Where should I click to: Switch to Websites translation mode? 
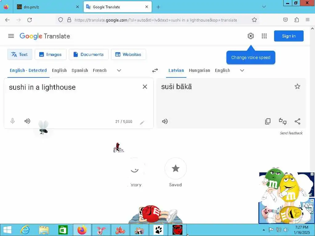(x=128, y=54)
